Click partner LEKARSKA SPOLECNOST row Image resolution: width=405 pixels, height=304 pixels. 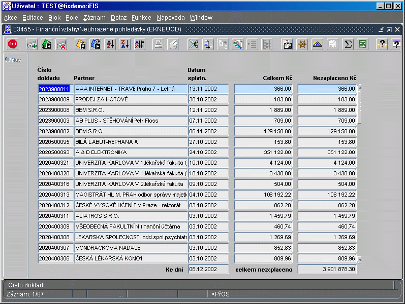[x=131, y=237]
